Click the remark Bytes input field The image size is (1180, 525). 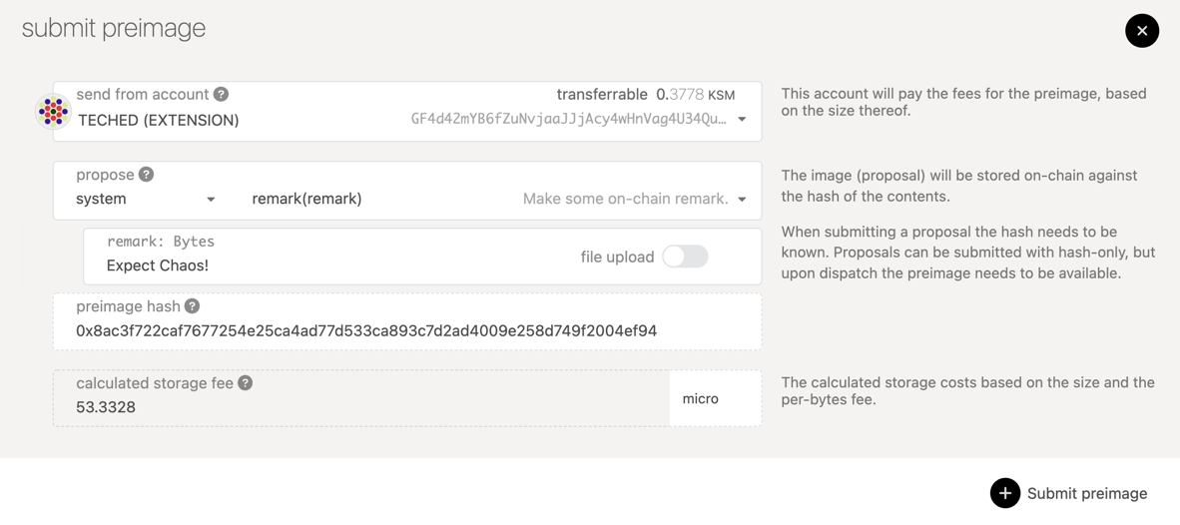pyautogui.click(x=299, y=265)
